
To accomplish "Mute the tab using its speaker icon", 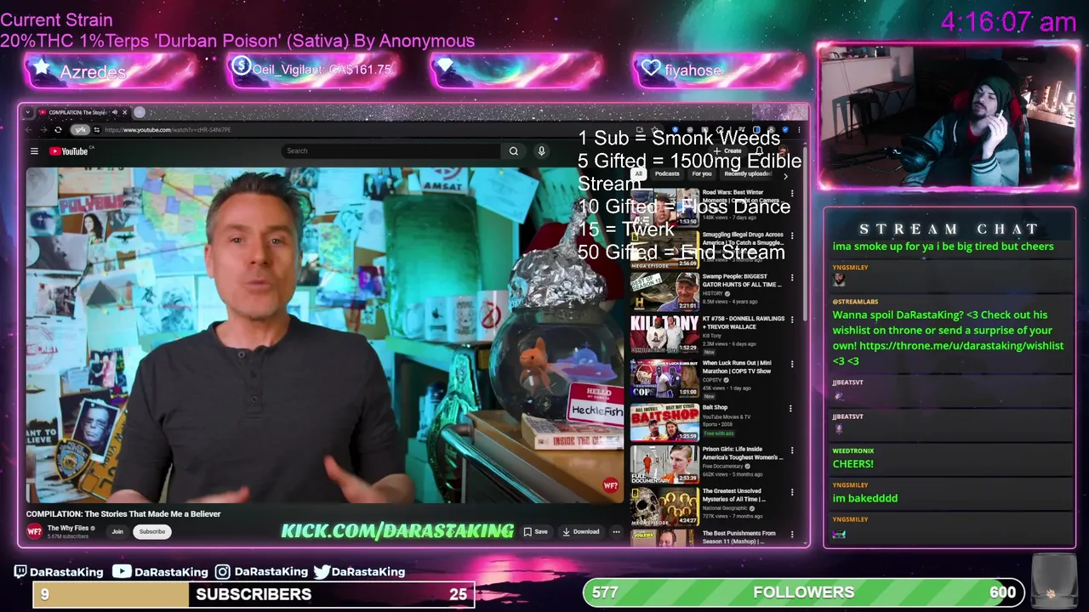I will click(114, 112).
